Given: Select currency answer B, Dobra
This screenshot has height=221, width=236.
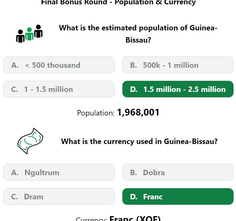Looking at the screenshot, I should 178,172.
